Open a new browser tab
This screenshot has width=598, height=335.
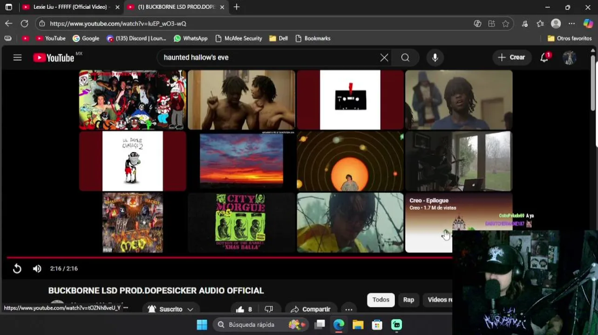[x=237, y=7]
